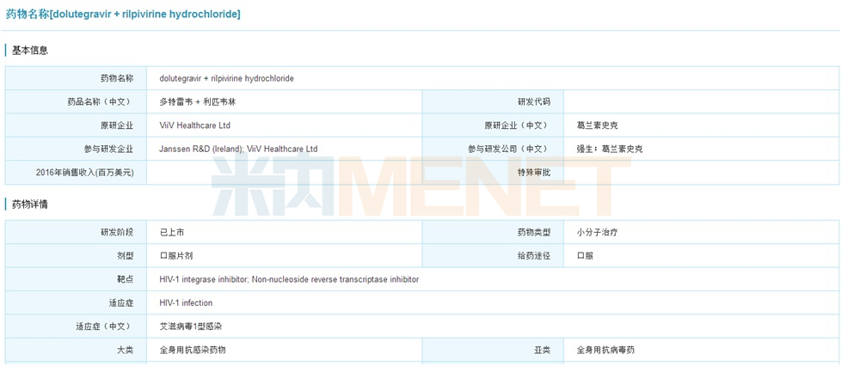Select the 药物详情 section heading

coord(30,204)
